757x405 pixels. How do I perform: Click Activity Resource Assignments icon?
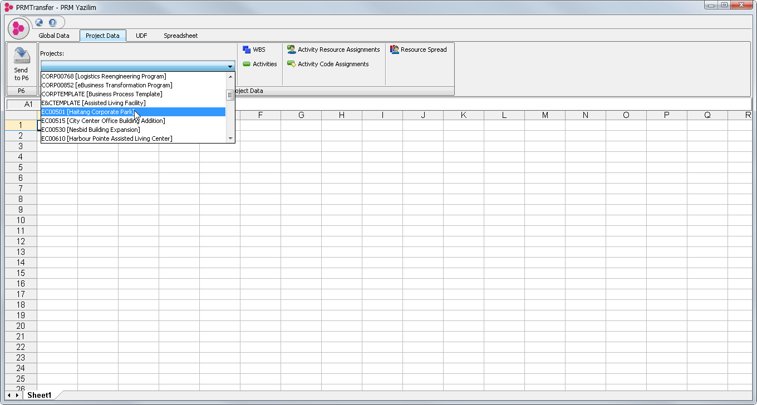(x=292, y=50)
